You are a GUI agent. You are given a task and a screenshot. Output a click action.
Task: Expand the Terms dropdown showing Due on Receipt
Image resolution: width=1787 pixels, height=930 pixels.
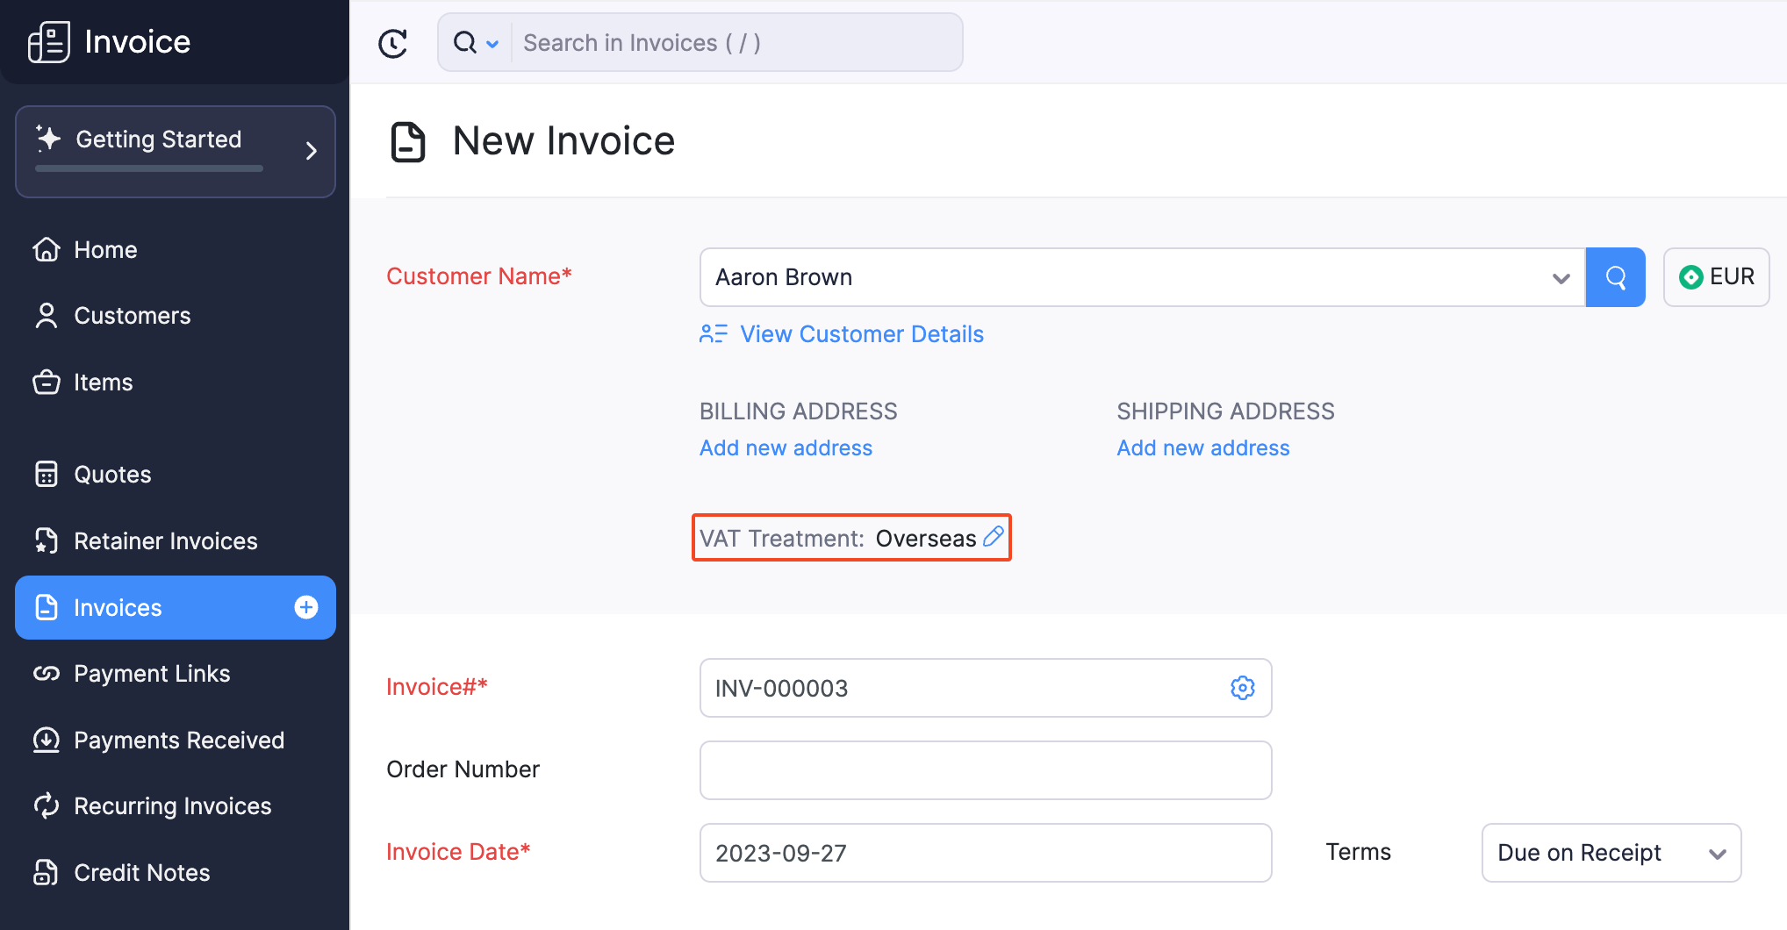(x=1718, y=852)
